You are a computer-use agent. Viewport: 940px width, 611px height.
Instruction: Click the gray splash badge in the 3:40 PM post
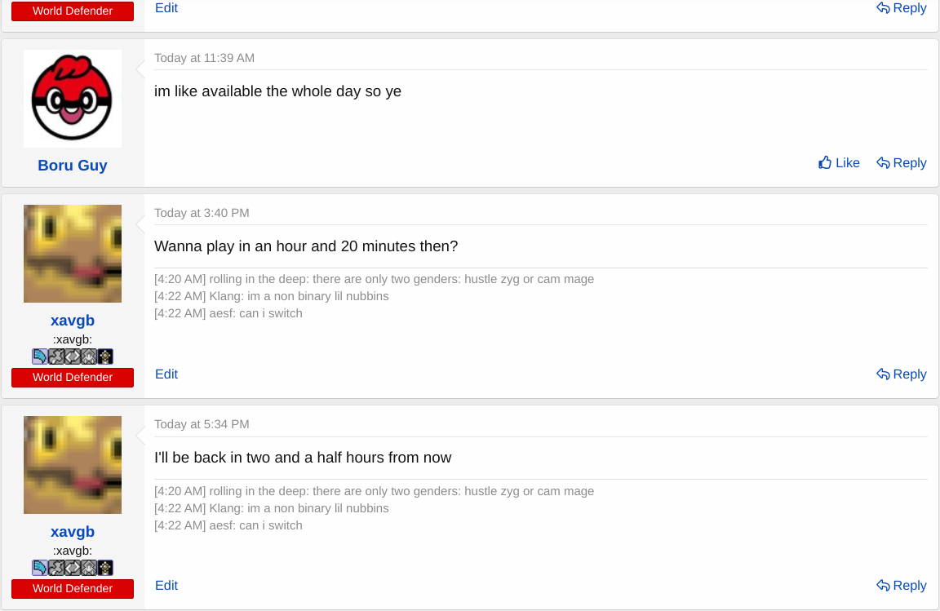(56, 356)
